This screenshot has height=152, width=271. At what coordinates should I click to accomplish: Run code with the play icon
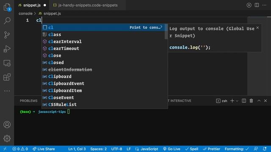click(x=249, y=5)
